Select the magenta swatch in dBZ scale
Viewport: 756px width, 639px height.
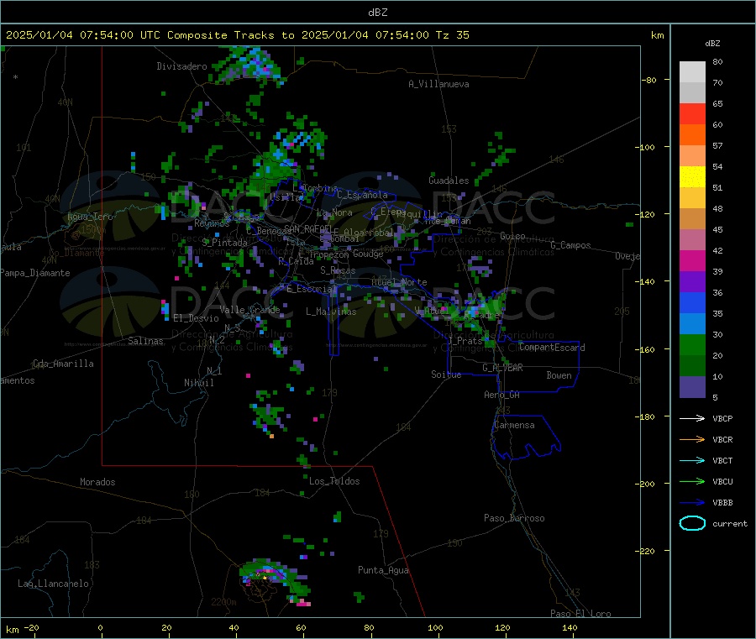click(692, 260)
